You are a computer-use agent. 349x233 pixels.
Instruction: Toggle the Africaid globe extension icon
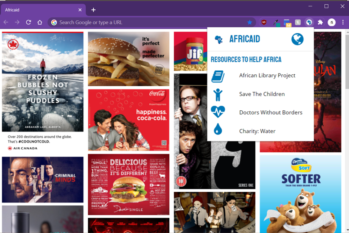click(x=309, y=22)
